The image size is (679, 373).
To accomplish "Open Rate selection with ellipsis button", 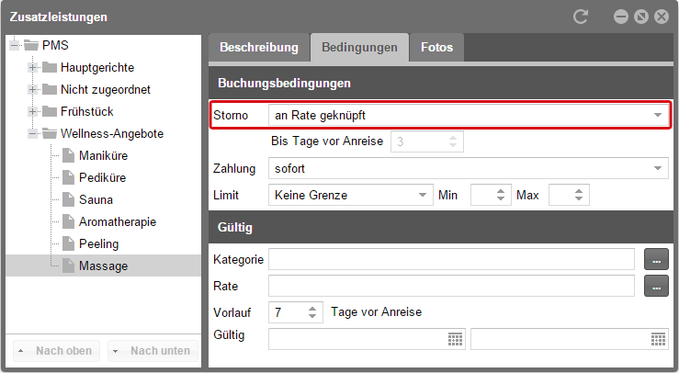I will tap(656, 286).
